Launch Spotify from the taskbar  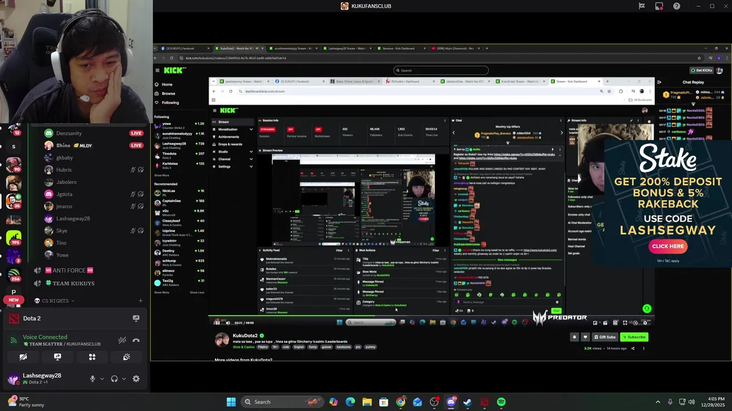pyautogui.click(x=501, y=402)
